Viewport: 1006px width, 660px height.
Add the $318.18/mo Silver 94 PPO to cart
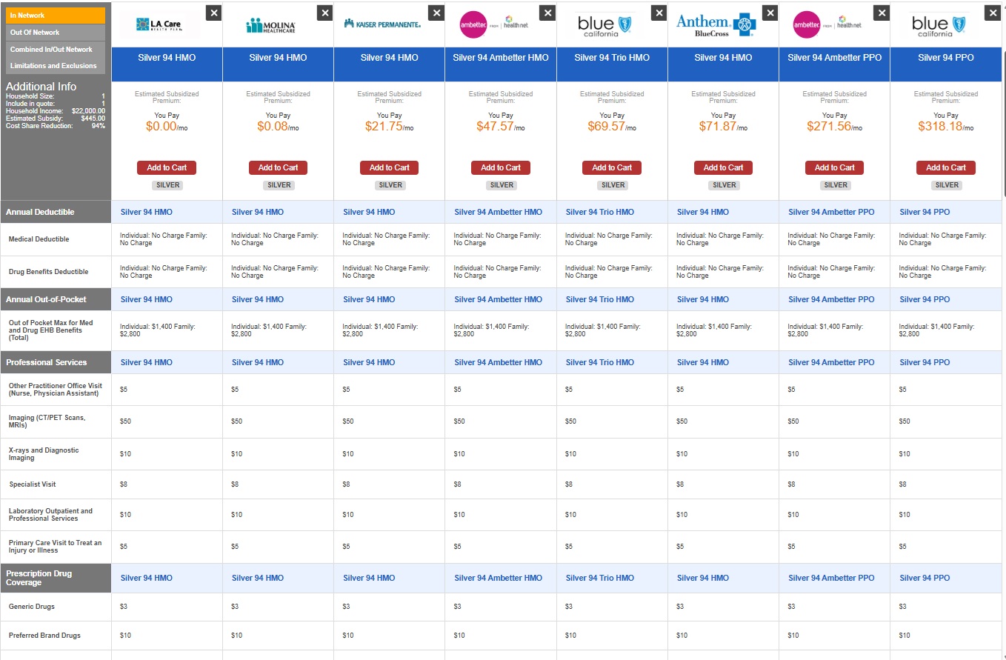[945, 167]
